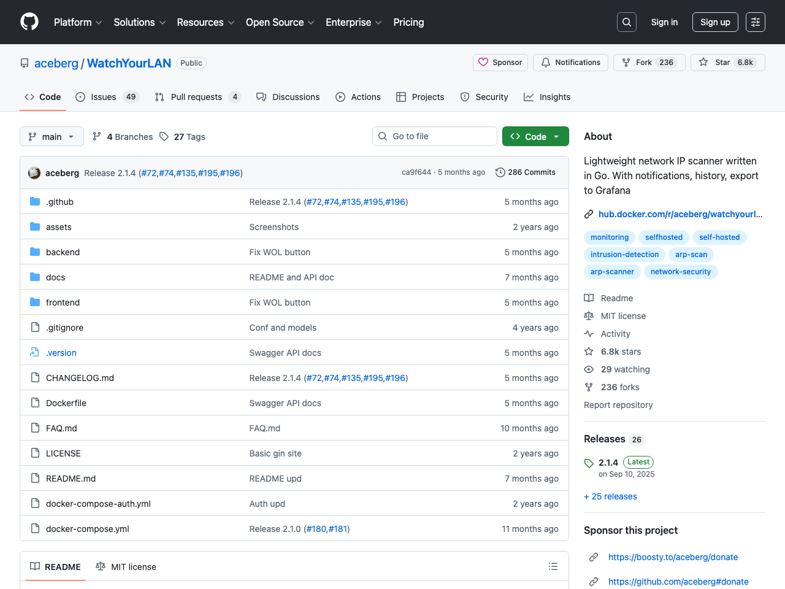Open the Platform menu in header
785x589 pixels.
[x=78, y=22]
